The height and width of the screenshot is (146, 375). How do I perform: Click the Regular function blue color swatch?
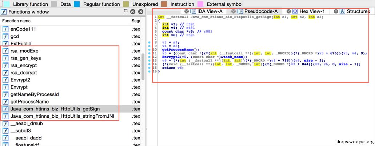tap(76, 4)
